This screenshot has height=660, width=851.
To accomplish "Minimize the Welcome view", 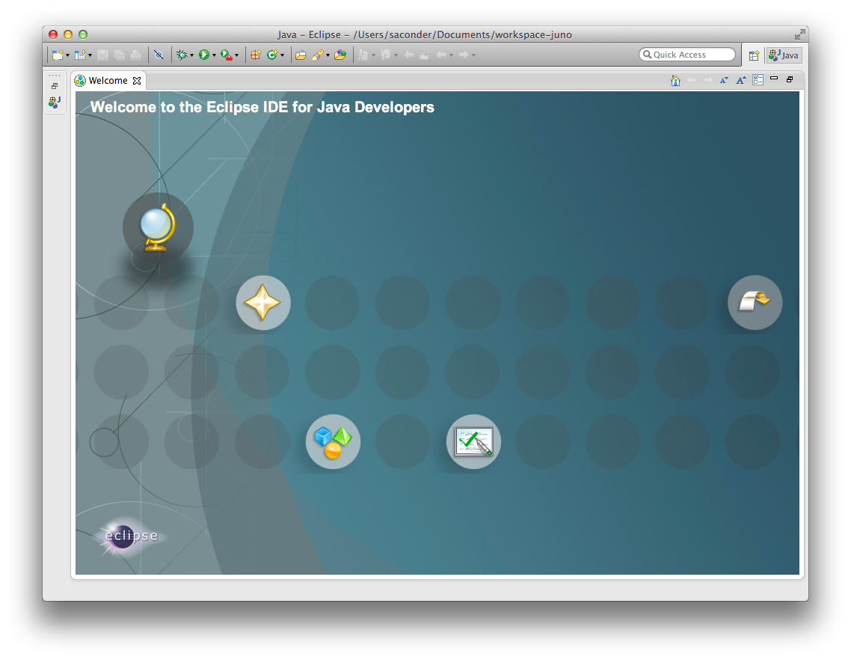I will point(775,79).
